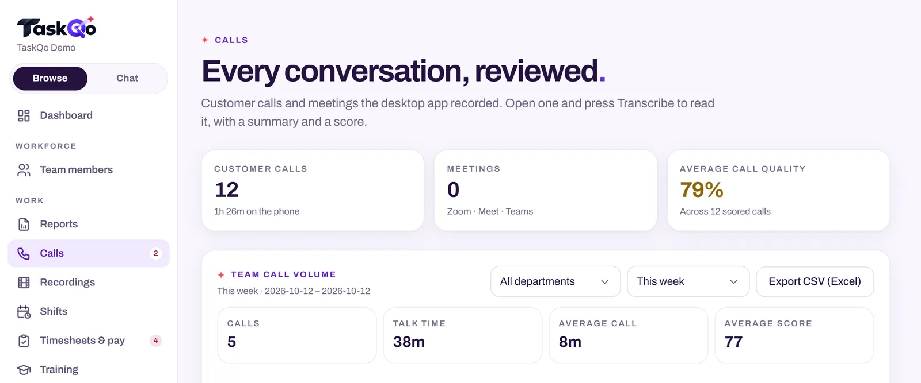Viewport: 921px width, 383px height.
Task: Navigate to Recordings
Action: (89, 283)
